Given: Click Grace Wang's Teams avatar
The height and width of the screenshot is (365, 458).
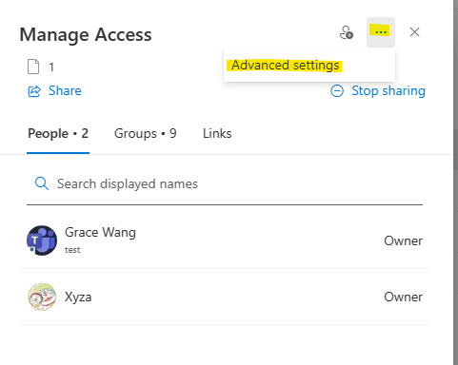Looking at the screenshot, I should point(42,240).
